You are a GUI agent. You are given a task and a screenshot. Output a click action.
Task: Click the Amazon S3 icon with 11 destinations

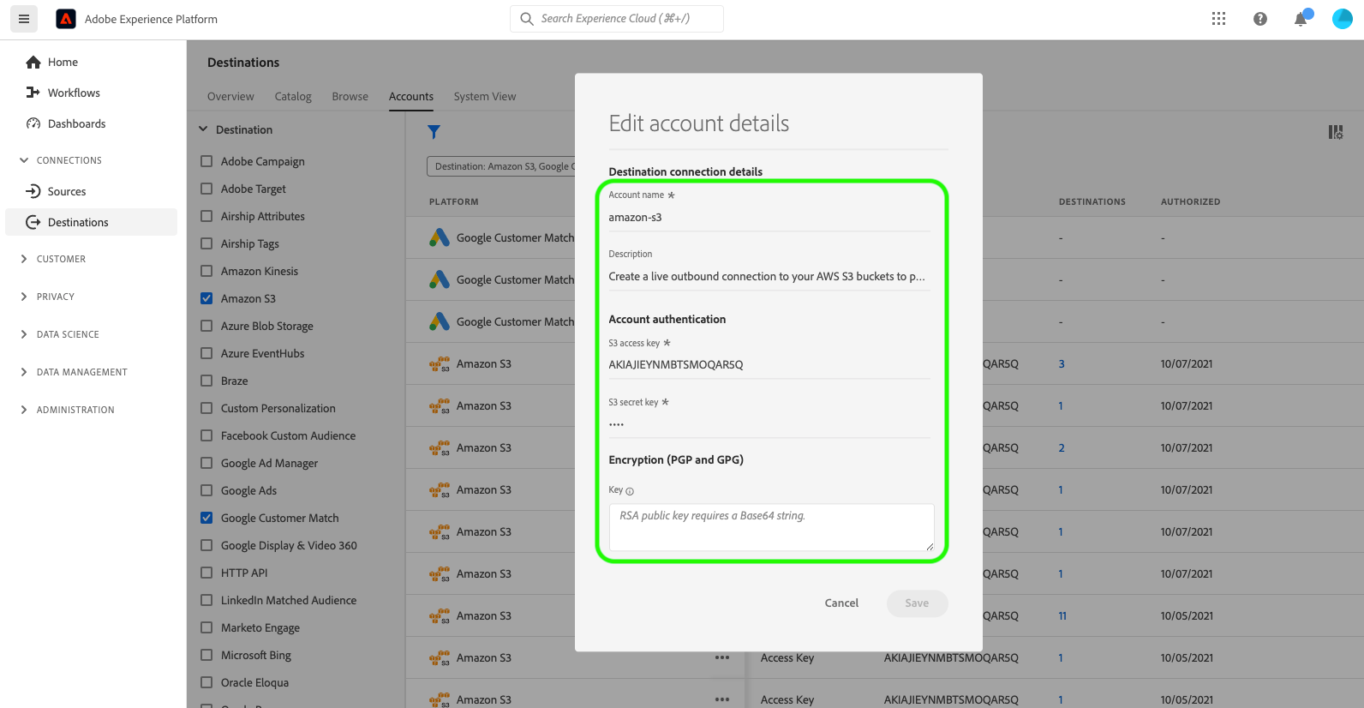[440, 616]
